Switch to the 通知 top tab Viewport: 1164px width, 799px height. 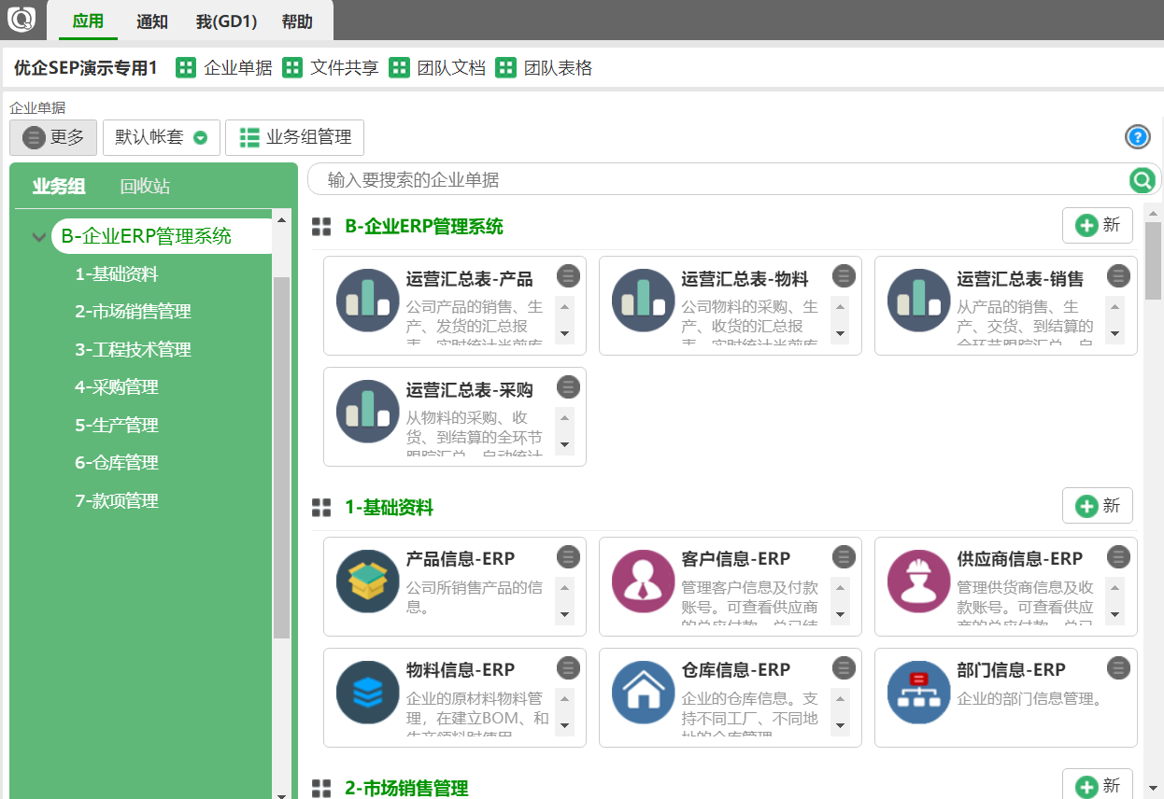click(x=152, y=21)
